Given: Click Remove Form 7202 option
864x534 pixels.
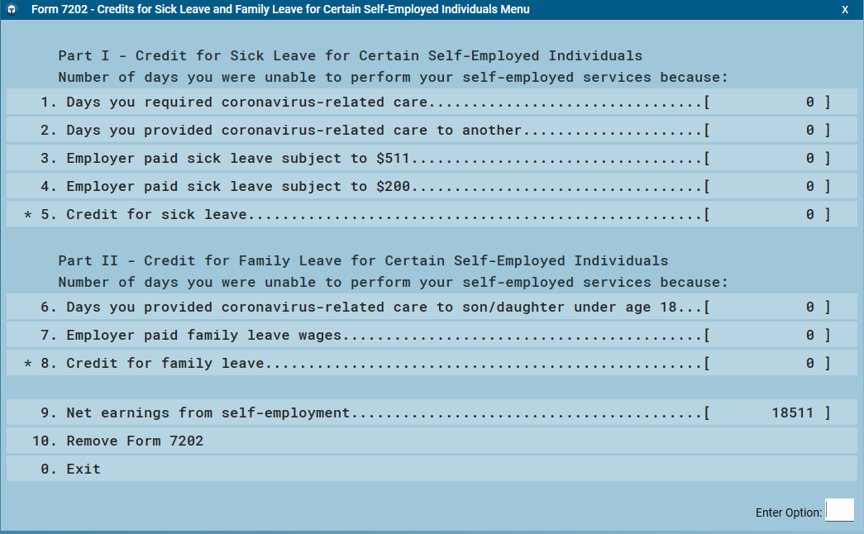Looking at the screenshot, I should [x=134, y=441].
